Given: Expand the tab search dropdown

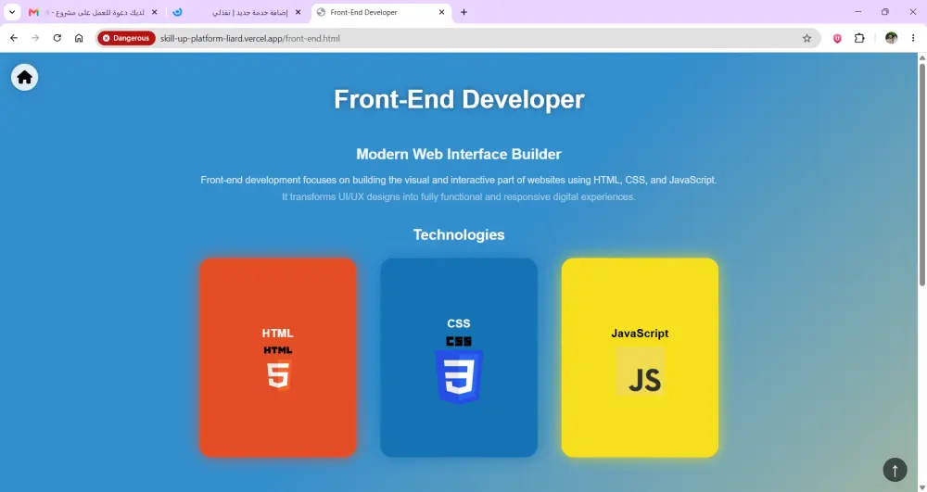Looking at the screenshot, I should click(12, 12).
